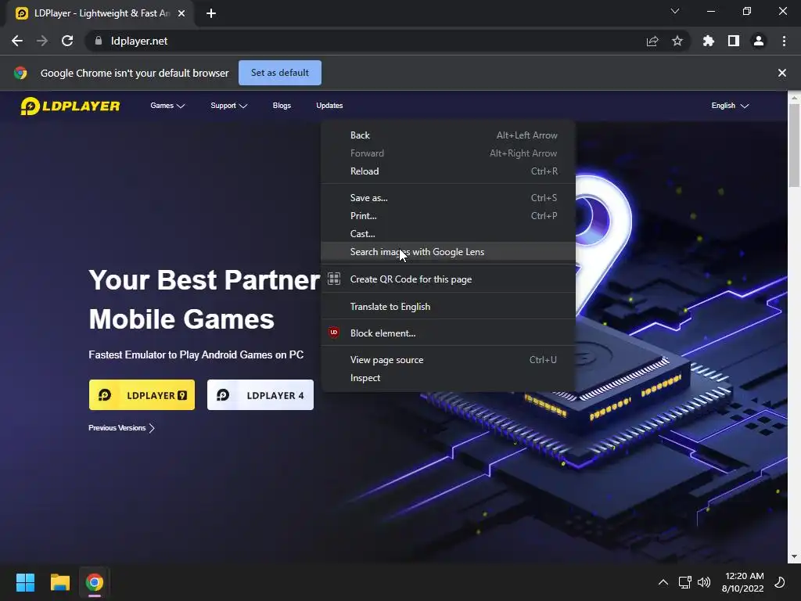The height and width of the screenshot is (601, 801).
Task: Choose Translate to English
Action: (448, 306)
